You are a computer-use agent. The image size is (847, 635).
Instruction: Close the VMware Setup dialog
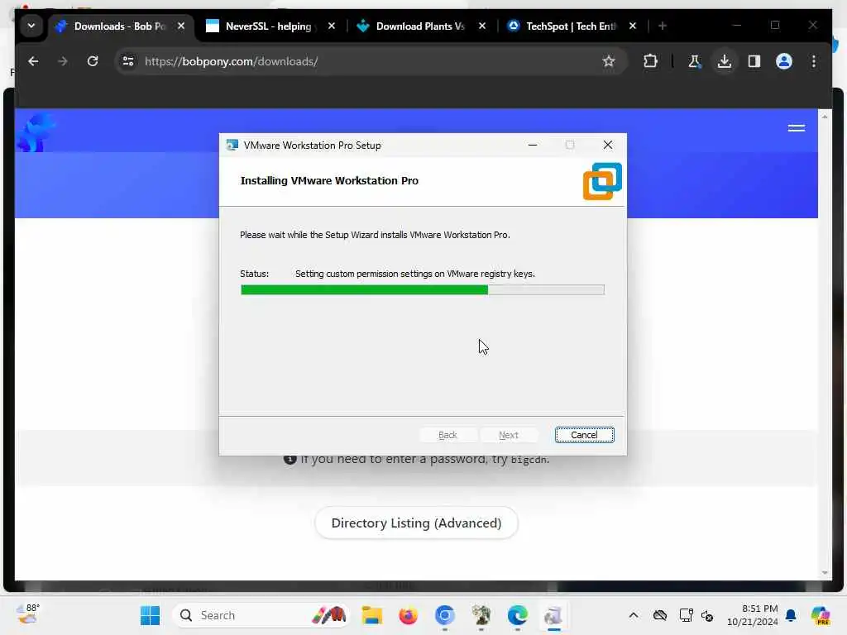(x=608, y=145)
